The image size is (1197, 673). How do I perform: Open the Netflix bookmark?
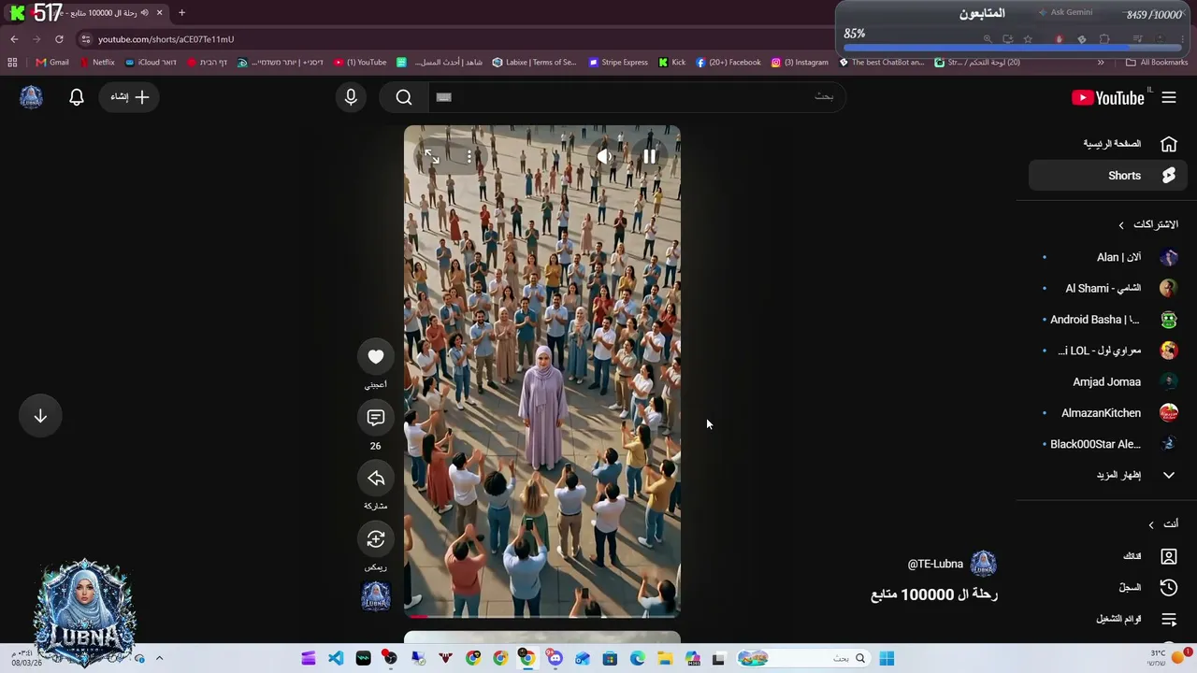[97, 63]
